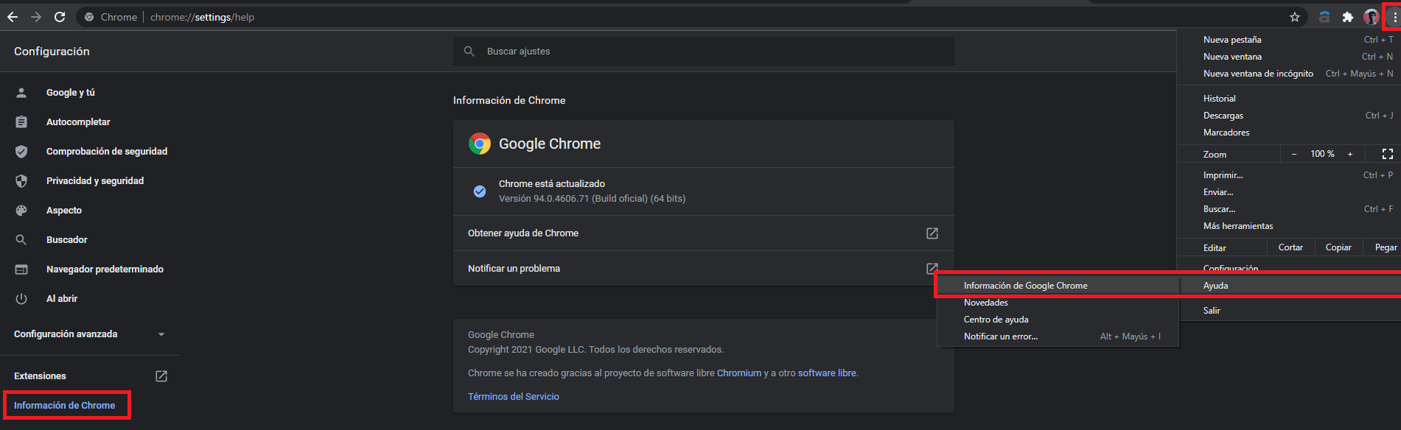
Task: Open the Términos del Servicio link
Action: tap(514, 397)
